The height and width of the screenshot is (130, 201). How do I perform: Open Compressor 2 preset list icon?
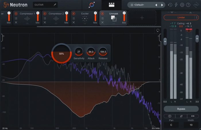click(45, 18)
